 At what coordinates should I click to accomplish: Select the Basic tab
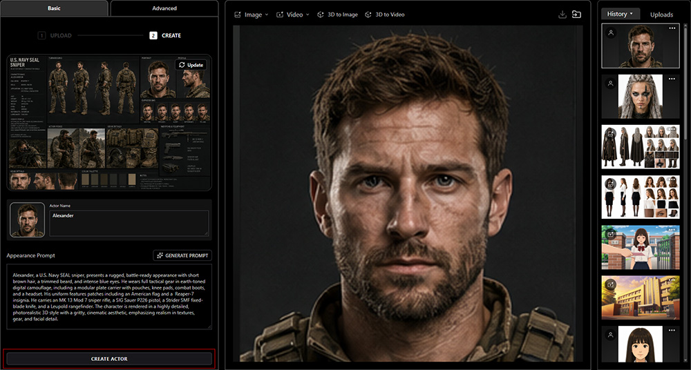[54, 8]
